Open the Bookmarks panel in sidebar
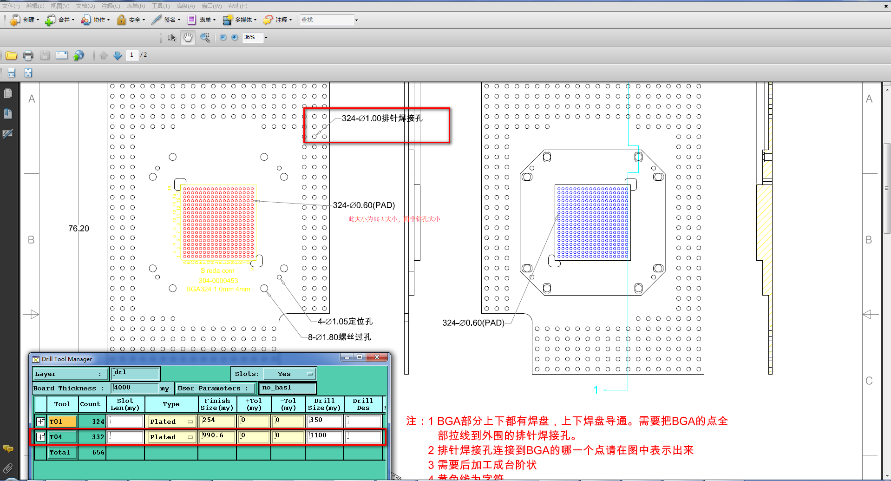Viewport: 891px width, 481px height. tap(8, 113)
